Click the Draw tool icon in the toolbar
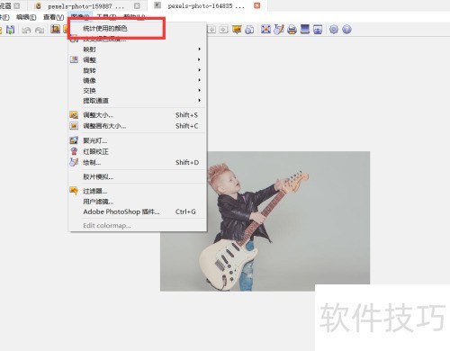 pos(279,30)
